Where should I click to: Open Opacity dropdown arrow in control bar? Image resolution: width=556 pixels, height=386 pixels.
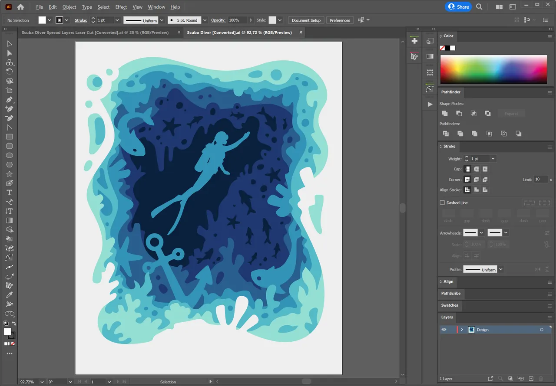click(x=250, y=20)
